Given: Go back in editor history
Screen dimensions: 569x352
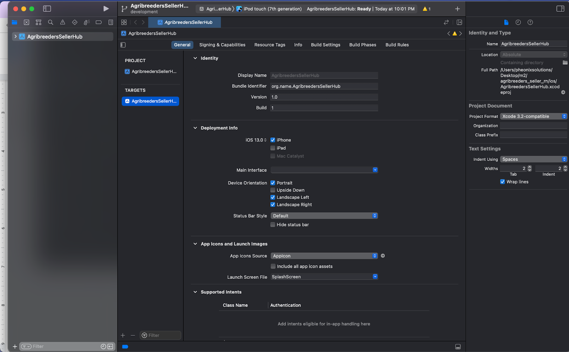Looking at the screenshot, I should pyautogui.click(x=135, y=22).
